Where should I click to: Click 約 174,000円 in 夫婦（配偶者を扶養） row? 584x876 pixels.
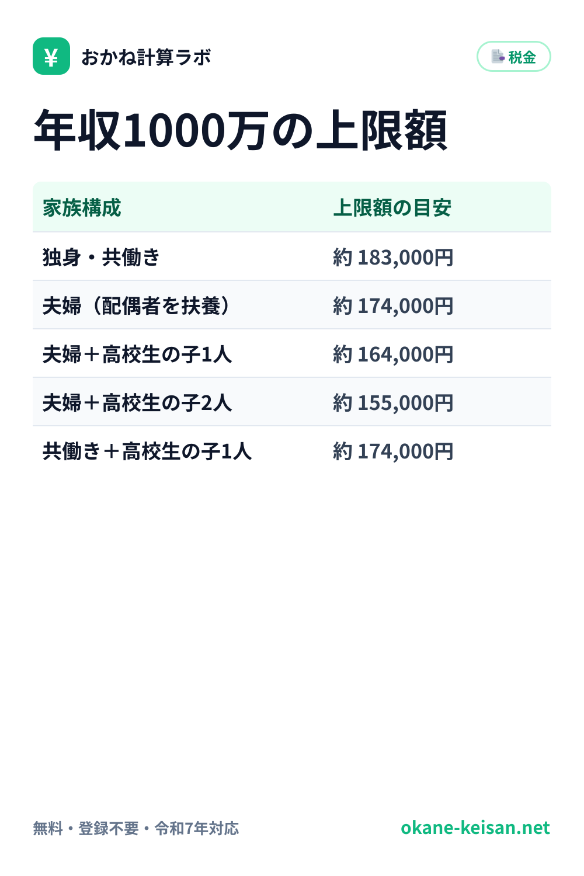point(393,306)
